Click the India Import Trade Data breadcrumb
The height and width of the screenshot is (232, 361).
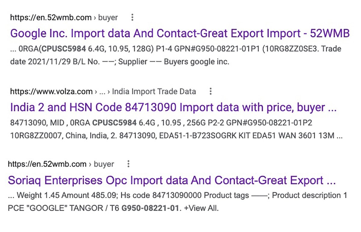154,91
